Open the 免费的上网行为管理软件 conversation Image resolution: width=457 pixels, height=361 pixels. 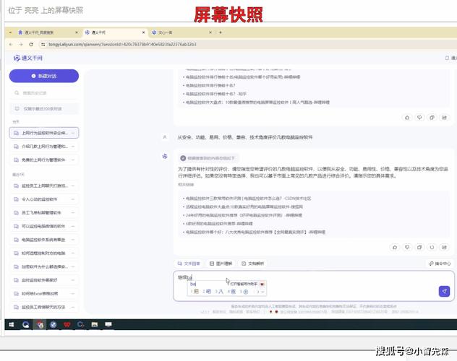pos(43,160)
